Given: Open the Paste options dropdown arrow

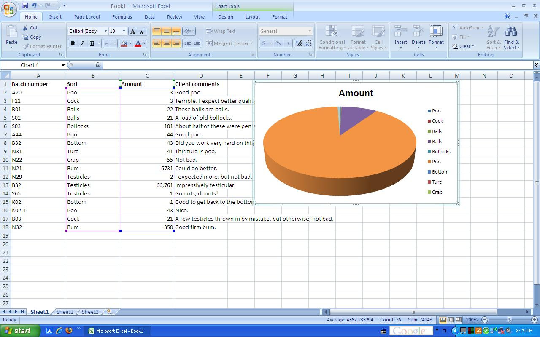Looking at the screenshot, I should 11,47.
